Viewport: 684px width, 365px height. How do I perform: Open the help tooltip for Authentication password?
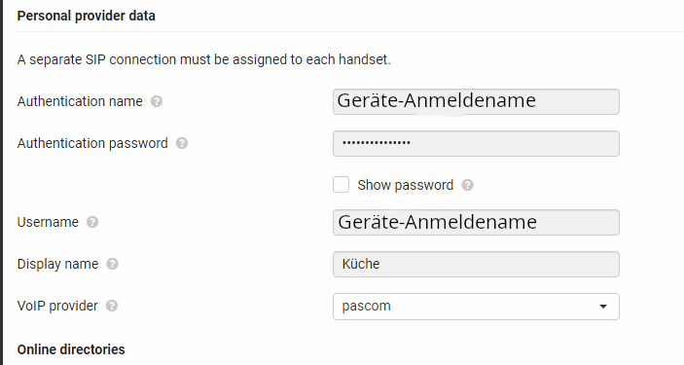(182, 143)
